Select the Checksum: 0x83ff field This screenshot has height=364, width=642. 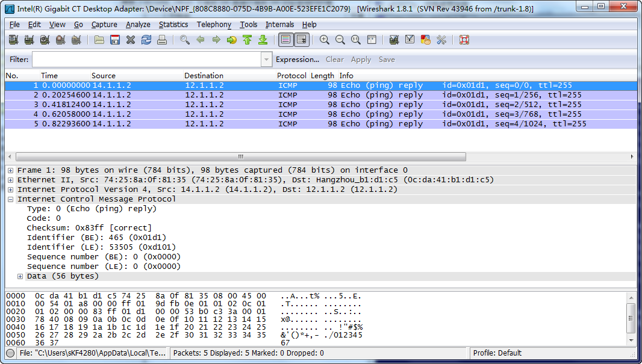(x=89, y=228)
